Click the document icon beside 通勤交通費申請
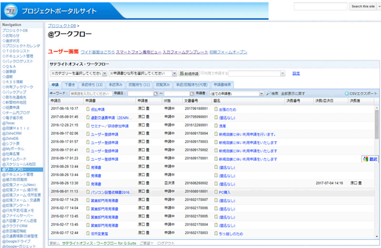This screenshot has height=248, width=381. point(88,118)
